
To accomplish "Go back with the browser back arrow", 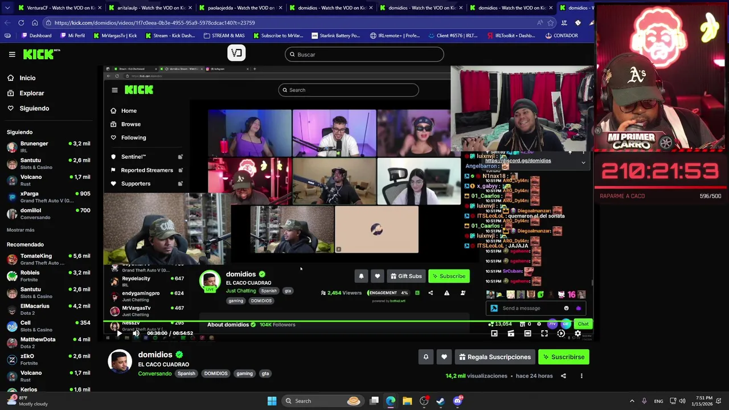I will tap(7, 23).
